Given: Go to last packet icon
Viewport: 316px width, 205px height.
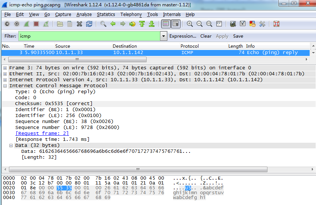Looking at the screenshot, I should (151, 24).
